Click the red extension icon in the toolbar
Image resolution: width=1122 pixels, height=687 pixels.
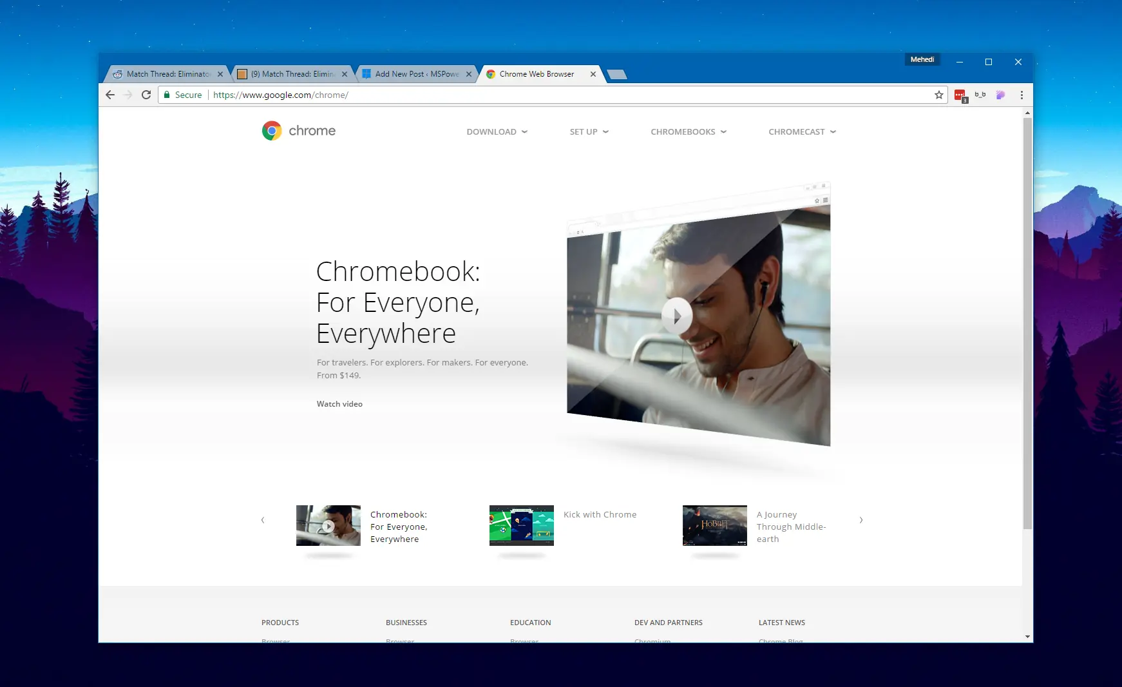960,95
